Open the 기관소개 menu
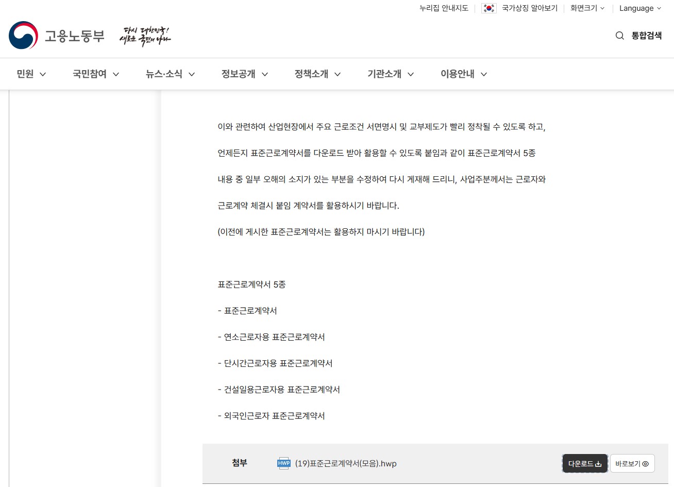This screenshot has height=487, width=674. click(384, 74)
